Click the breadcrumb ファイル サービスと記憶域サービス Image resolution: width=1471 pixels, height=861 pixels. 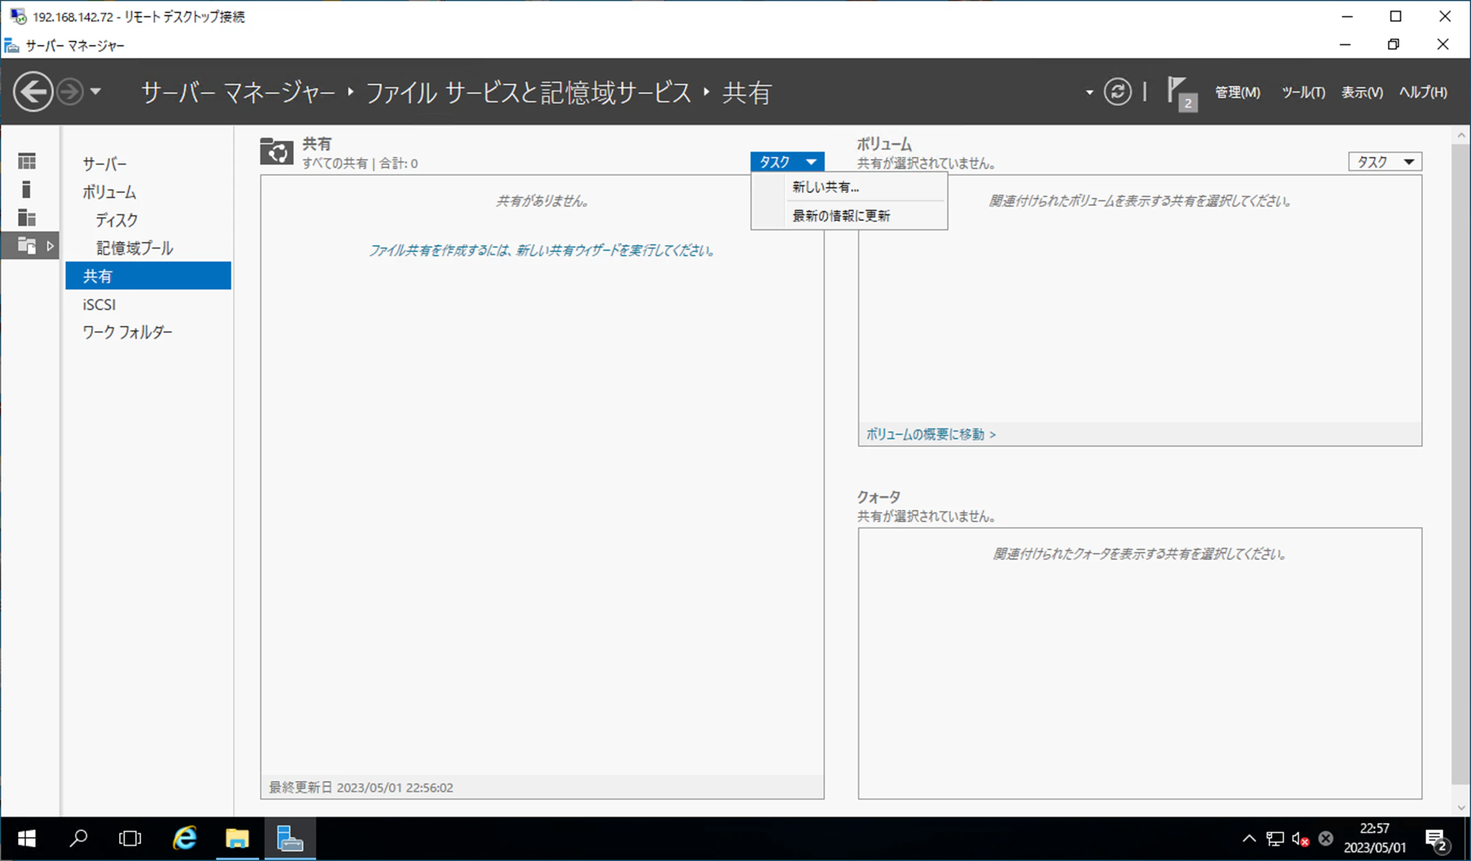(529, 92)
